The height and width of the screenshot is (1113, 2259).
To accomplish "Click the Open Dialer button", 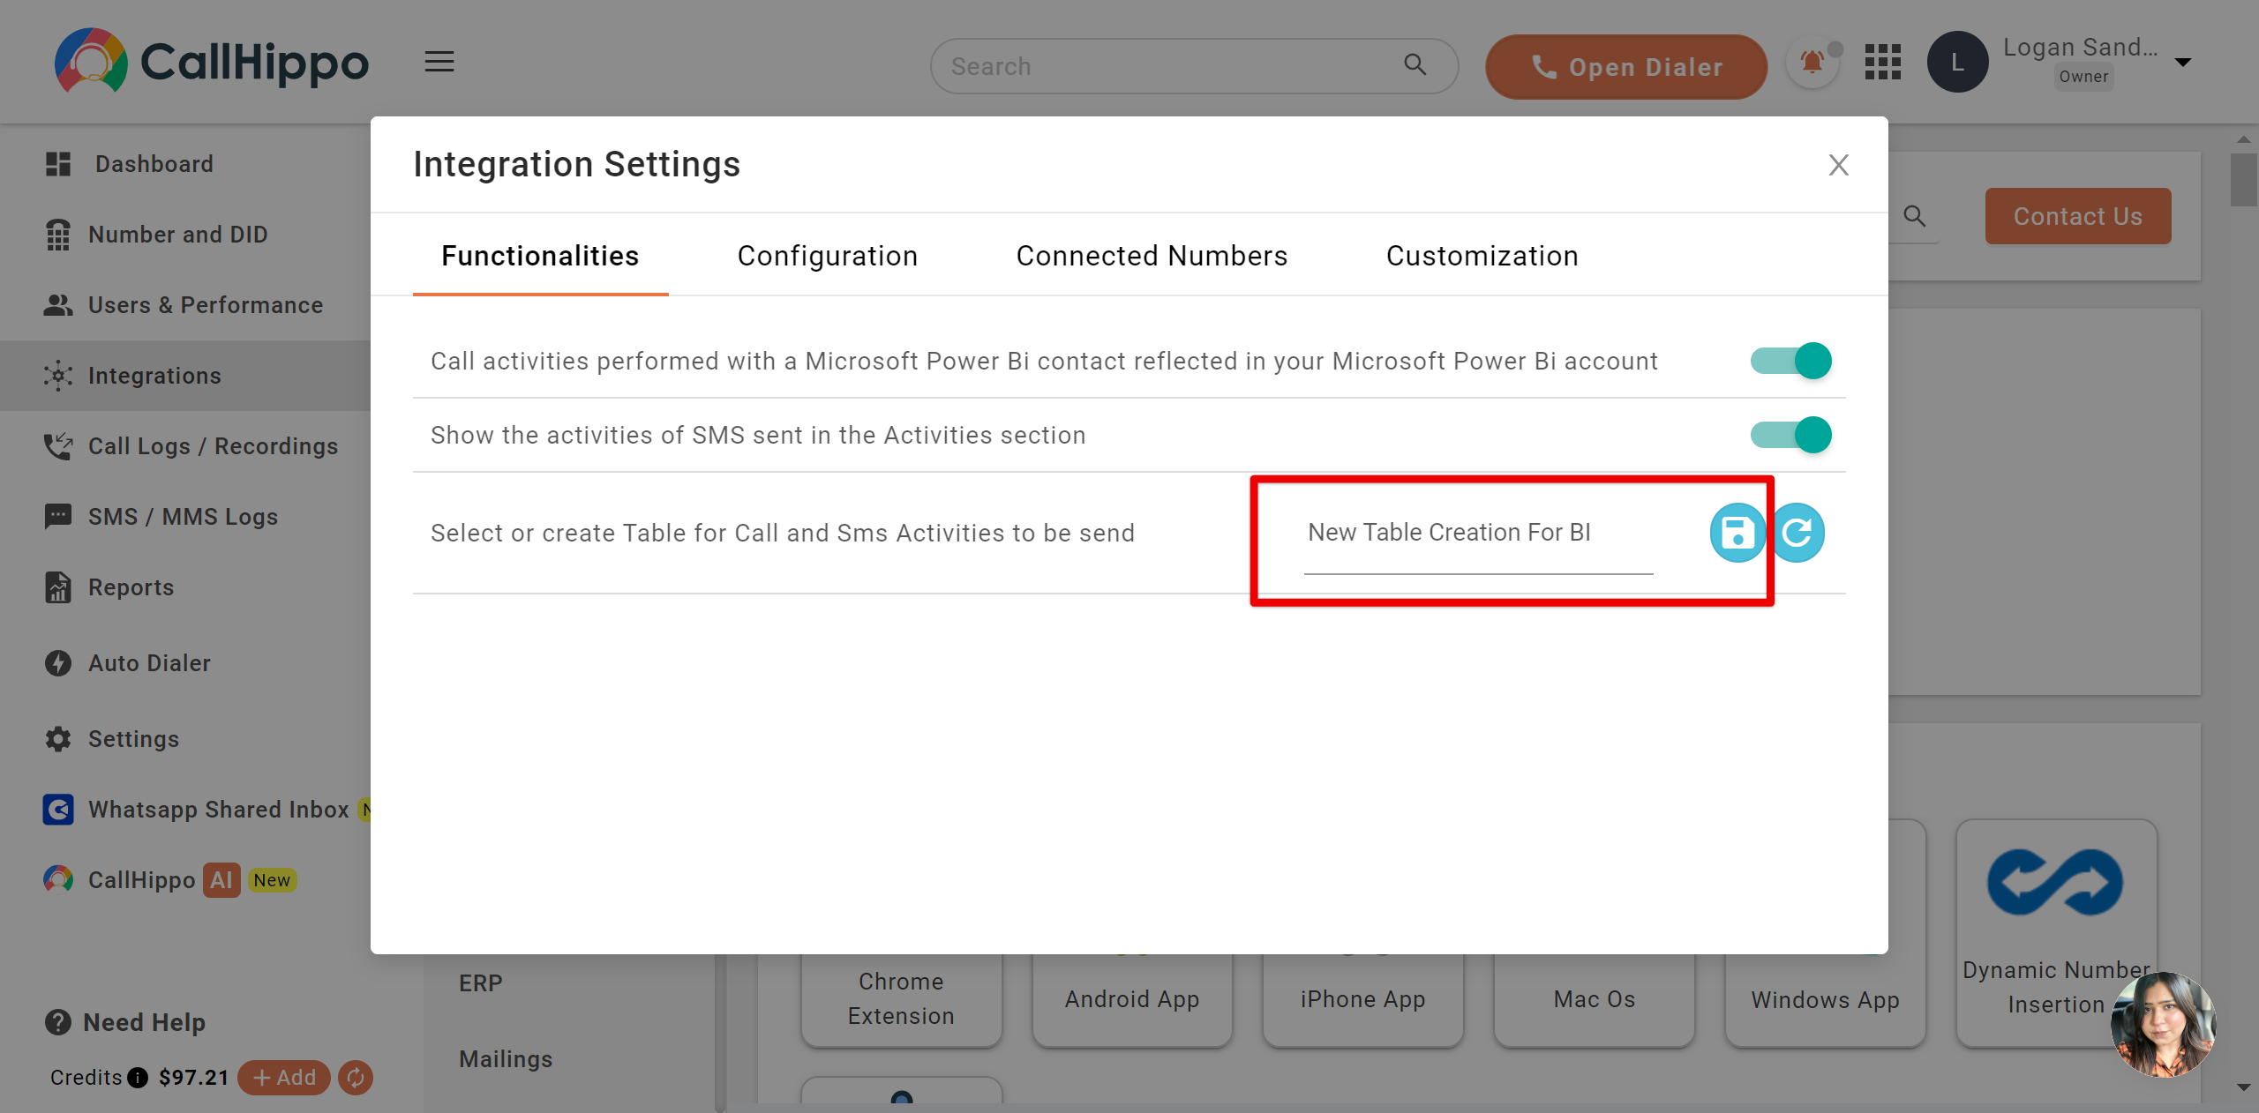I will pyautogui.click(x=1626, y=67).
